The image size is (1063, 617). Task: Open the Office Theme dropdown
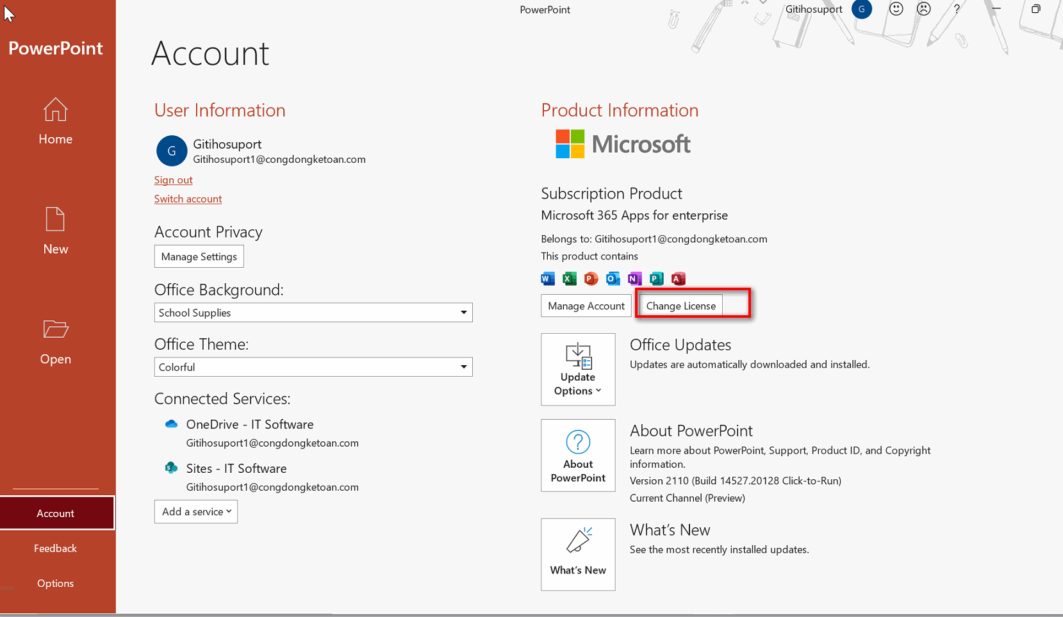[313, 367]
